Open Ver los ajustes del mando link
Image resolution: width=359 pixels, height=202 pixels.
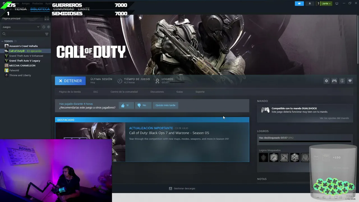pyautogui.click(x=334, y=118)
